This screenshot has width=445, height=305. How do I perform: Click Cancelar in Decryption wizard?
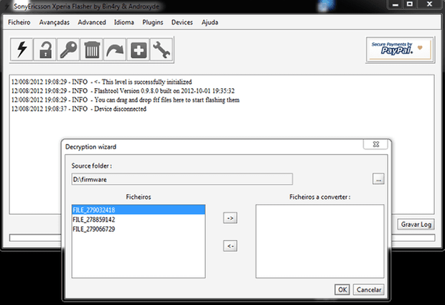click(x=369, y=290)
